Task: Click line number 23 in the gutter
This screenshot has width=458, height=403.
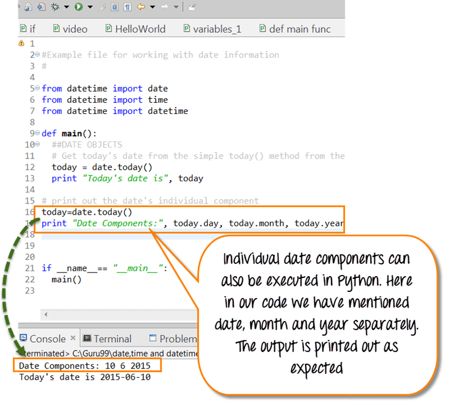Action: pos(30,291)
